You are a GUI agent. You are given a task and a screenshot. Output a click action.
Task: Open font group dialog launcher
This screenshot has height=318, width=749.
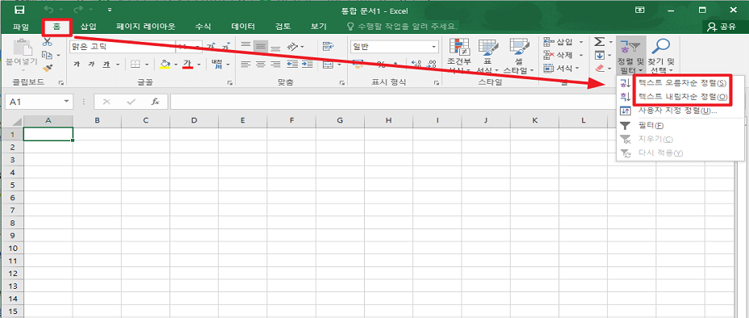(x=230, y=83)
